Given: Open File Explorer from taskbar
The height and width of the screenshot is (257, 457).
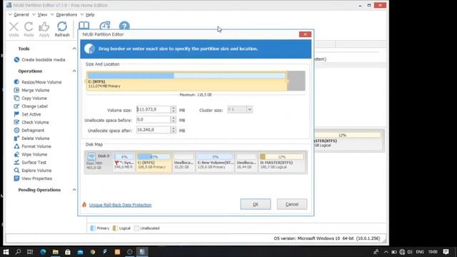Looking at the screenshot, I should tap(56, 252).
